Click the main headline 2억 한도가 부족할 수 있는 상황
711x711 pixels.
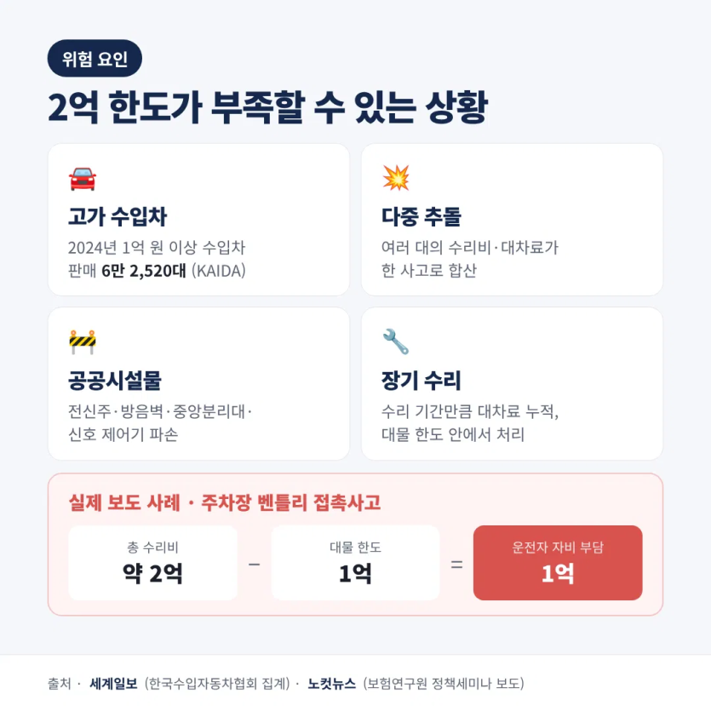[x=267, y=107]
